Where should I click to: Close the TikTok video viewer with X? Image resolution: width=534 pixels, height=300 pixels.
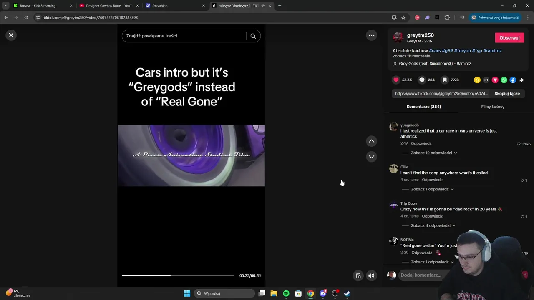click(11, 35)
